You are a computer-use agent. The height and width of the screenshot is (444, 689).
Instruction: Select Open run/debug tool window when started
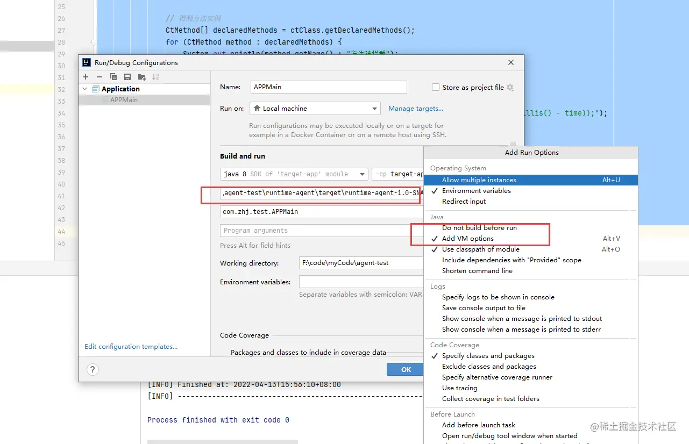point(531,436)
